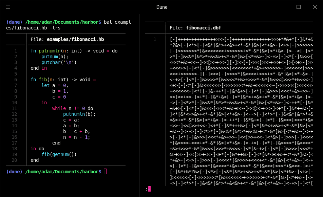Click the 'end in' line of code

point(39,68)
